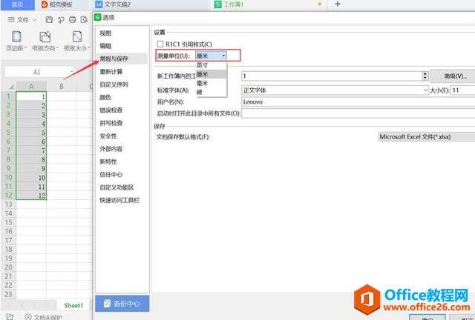This screenshot has height=320, width=475.
Task: Click the new workbook sheet count field
Action: pos(332,76)
